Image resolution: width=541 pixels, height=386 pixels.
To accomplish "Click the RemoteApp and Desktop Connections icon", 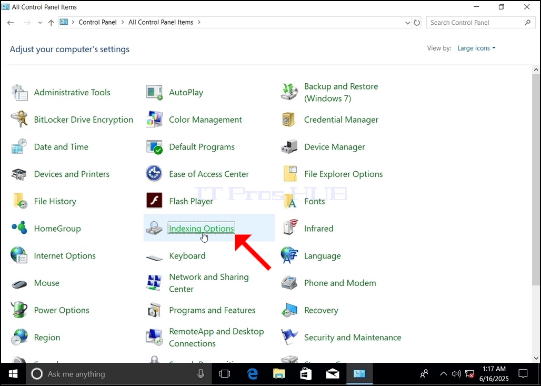I will [154, 338].
